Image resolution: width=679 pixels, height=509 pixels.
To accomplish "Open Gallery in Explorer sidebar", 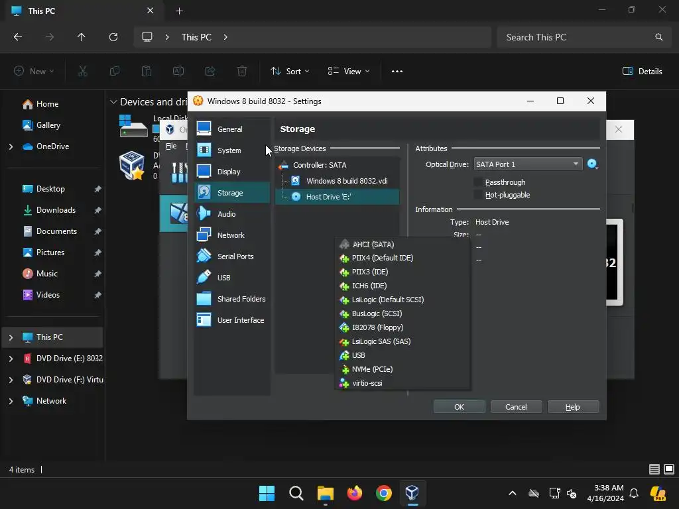I will pyautogui.click(x=48, y=125).
